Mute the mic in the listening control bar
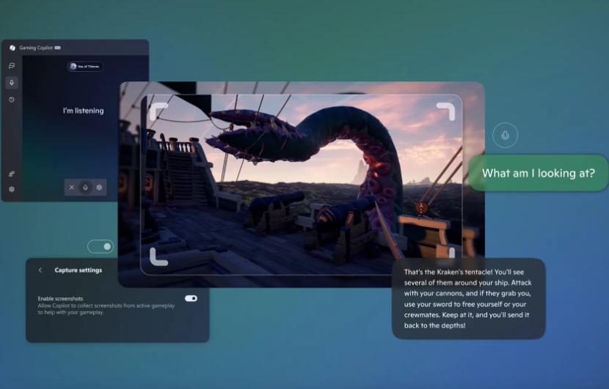The image size is (609, 389). (86, 188)
